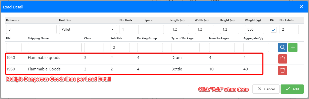Click the Width (m) input field
The height and width of the screenshot is (99, 309).
click(x=204, y=29)
